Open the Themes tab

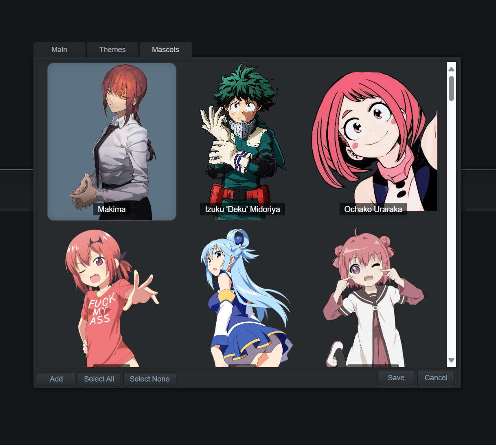pyautogui.click(x=112, y=50)
